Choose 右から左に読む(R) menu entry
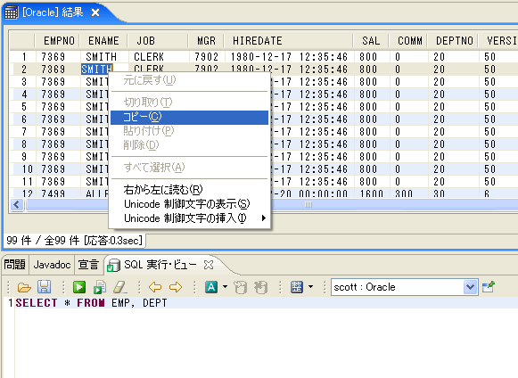 tap(189, 190)
